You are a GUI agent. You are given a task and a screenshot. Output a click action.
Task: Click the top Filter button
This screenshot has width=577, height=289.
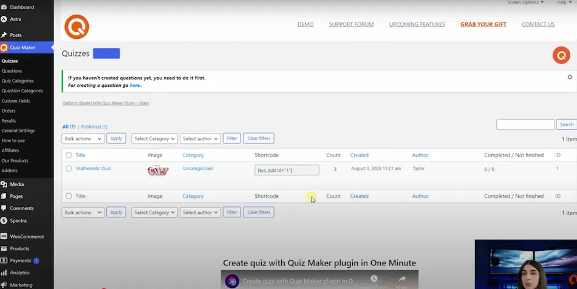[232, 138]
